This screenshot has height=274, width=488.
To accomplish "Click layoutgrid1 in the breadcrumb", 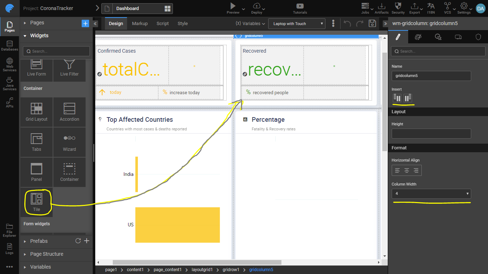I will (x=202, y=270).
